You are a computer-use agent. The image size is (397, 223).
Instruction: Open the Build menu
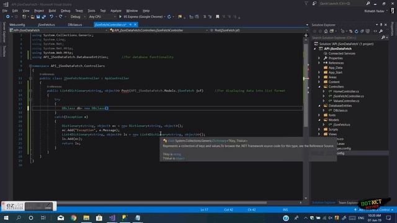click(52, 11)
